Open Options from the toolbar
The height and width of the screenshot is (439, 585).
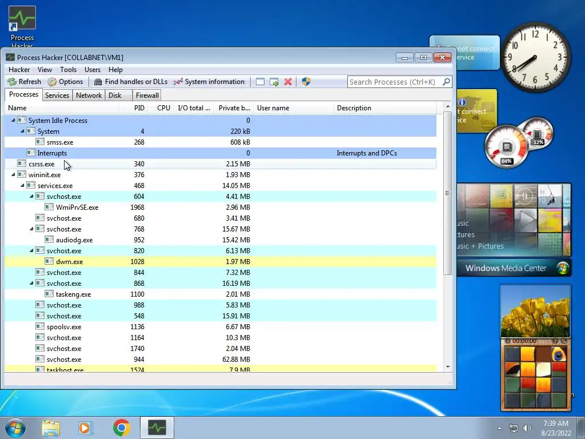(65, 82)
